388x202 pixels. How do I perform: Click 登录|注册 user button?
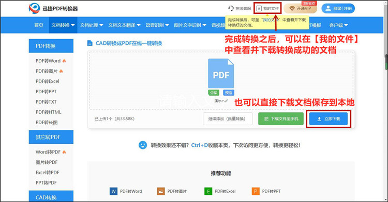[338, 8]
